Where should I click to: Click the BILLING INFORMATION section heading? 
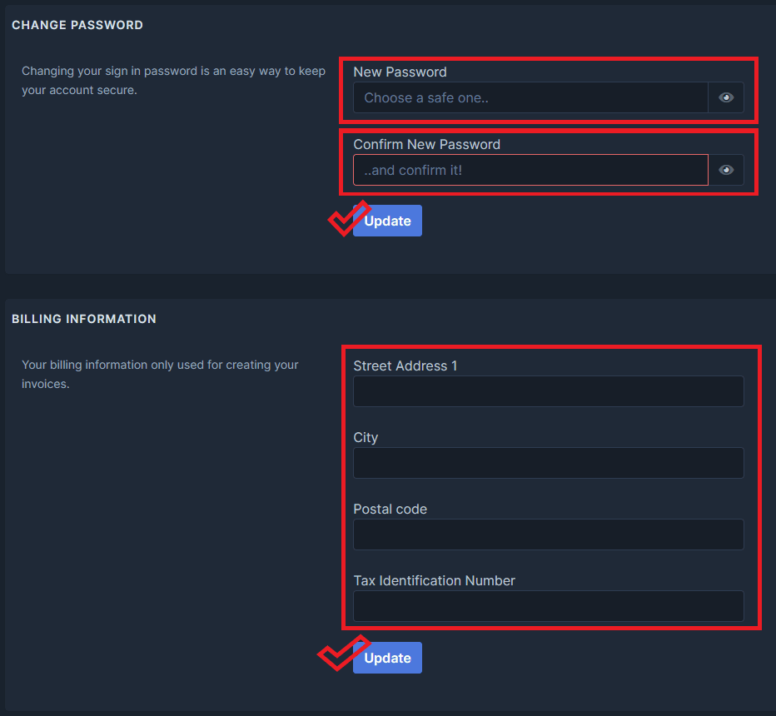pos(83,319)
